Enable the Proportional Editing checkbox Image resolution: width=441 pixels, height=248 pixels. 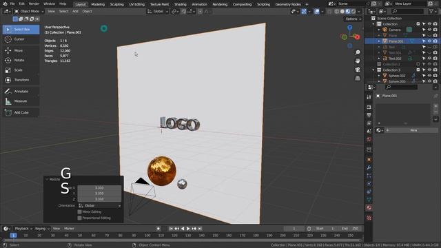80,218
